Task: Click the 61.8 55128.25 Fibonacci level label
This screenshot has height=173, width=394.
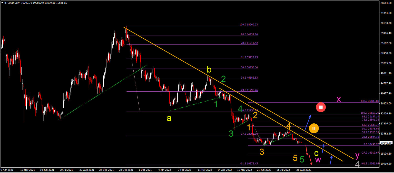Action: pyautogui.click(x=249, y=57)
